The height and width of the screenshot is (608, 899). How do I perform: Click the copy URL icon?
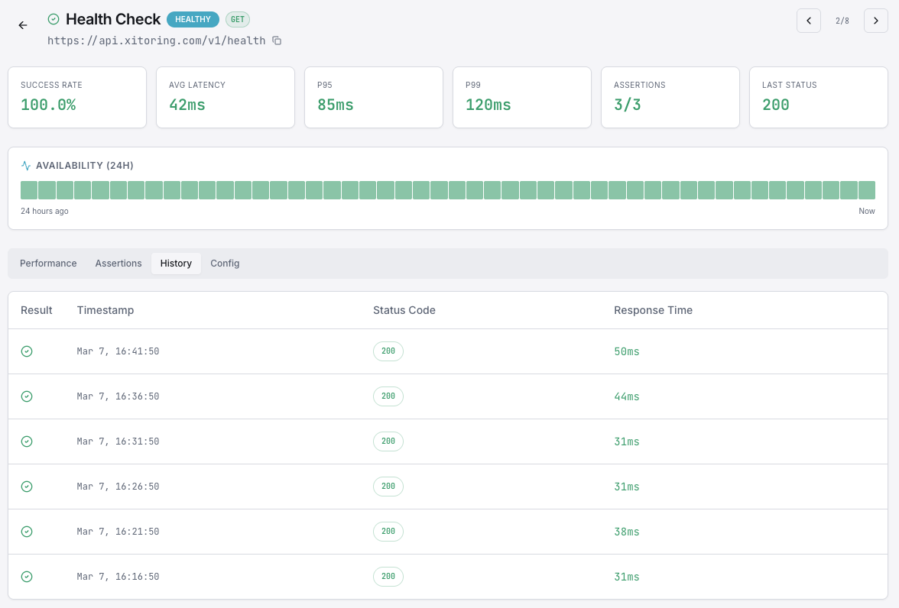click(x=276, y=40)
